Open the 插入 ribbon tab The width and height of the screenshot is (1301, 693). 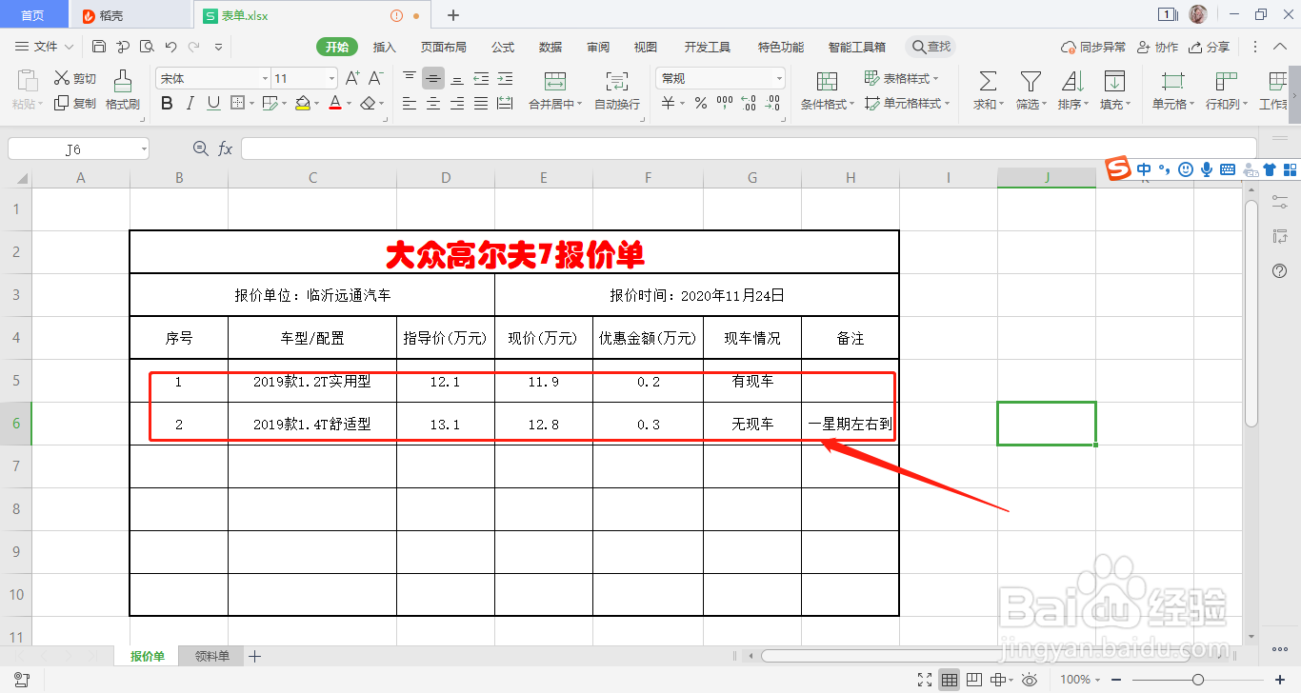point(385,47)
